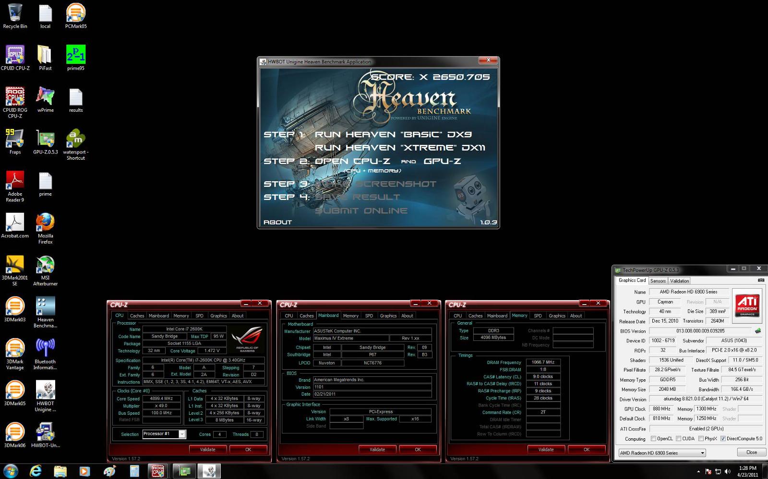Open the About tab in the CPU window
Screen dimensions: 768x479
click(238, 315)
